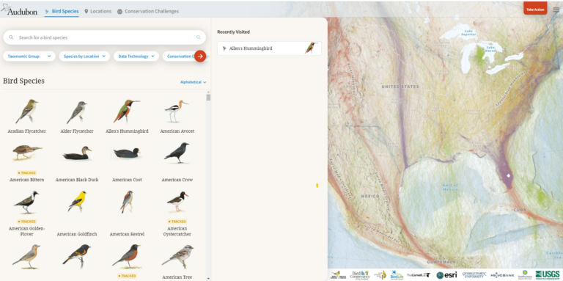Screen dimensions: 563x281
Task: Click the Audubon logo
Action: (19, 10)
